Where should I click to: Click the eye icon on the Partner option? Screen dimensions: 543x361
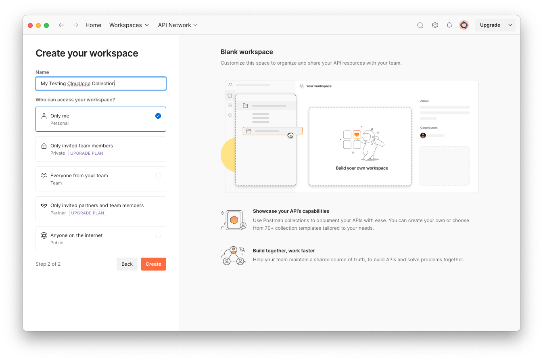44,205
